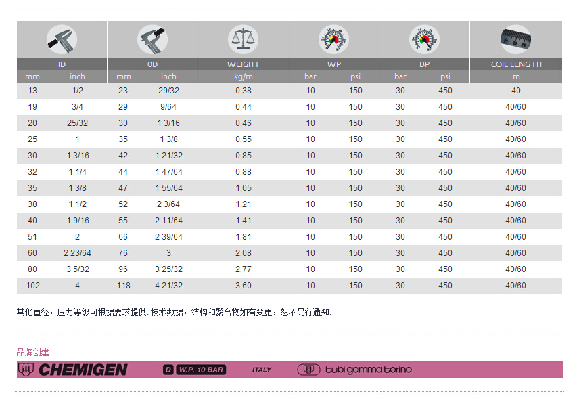This screenshot has width=579, height=398.
Task: Click the BP column header
Action: [423, 64]
